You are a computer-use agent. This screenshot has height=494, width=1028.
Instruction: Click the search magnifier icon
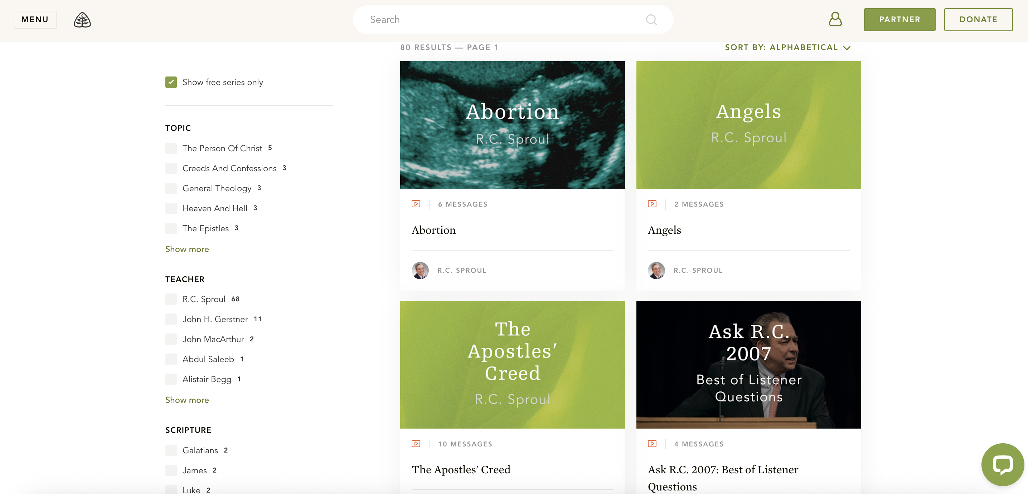(x=651, y=20)
